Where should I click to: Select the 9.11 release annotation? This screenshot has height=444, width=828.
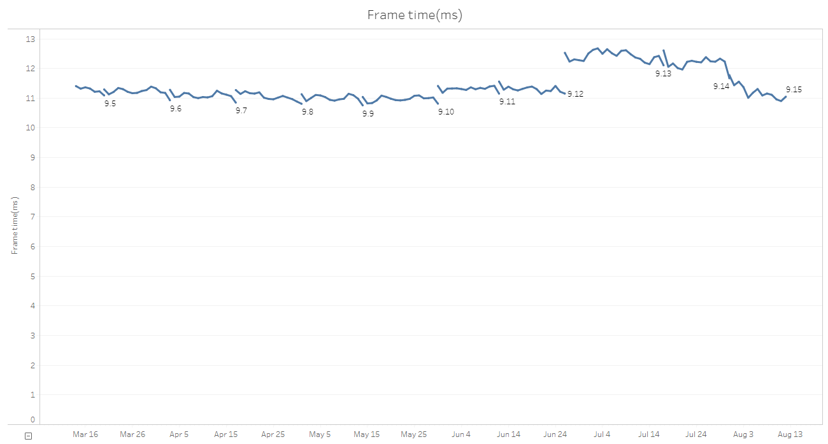tap(507, 102)
